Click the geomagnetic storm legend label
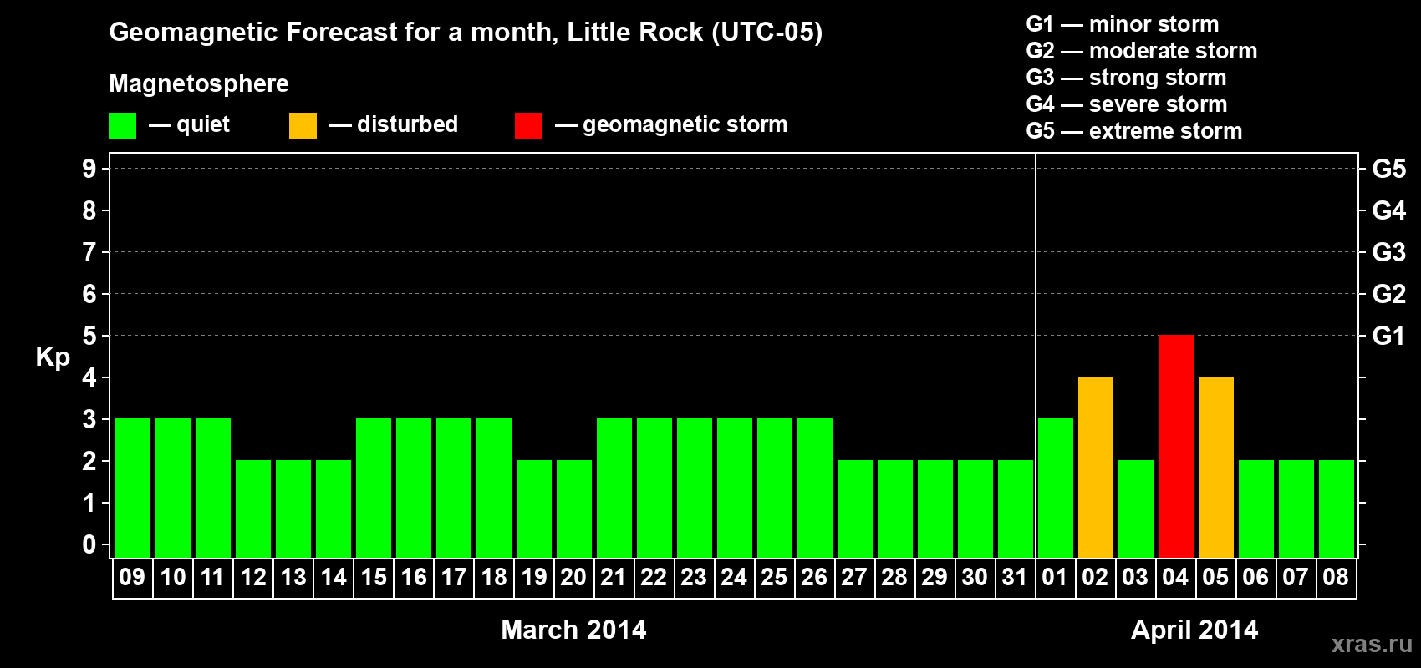 pos(685,124)
